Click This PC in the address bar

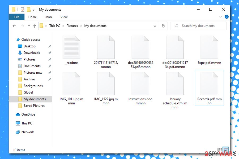click(x=54, y=26)
